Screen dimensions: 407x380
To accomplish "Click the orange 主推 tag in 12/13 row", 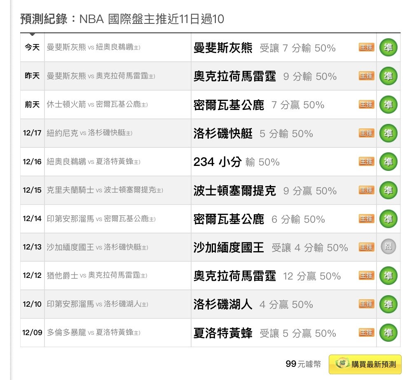I will [367, 247].
